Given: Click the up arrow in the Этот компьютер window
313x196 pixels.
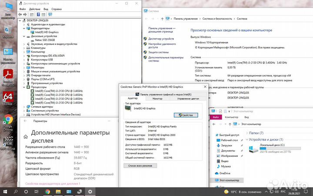Looking at the screenshot, I should [230, 124].
